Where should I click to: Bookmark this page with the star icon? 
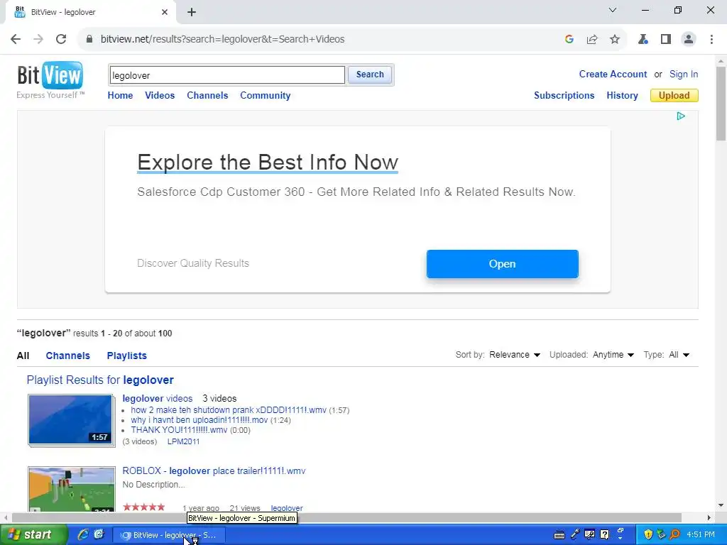pyautogui.click(x=615, y=40)
